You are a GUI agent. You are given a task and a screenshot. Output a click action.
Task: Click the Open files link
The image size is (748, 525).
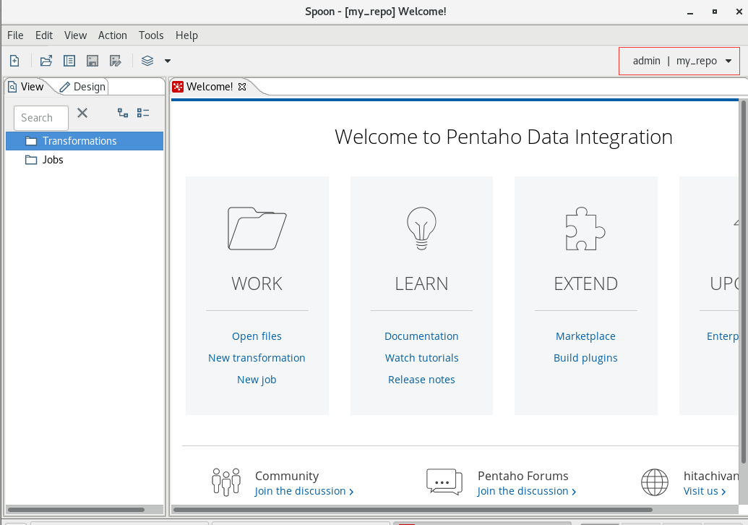[x=257, y=336]
